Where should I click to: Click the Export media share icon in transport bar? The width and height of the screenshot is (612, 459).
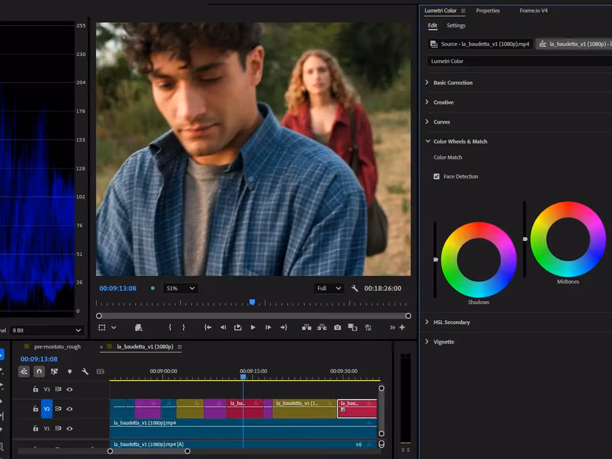click(238, 328)
